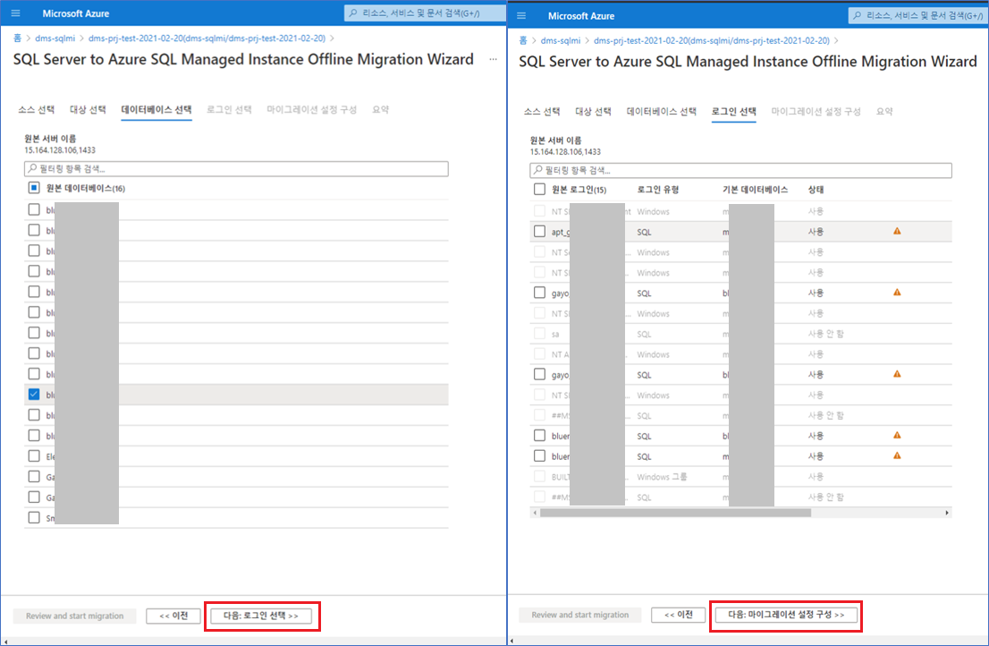Check the apt_ SQL login row checkbox
Screen dimensions: 989x646
pos(539,232)
